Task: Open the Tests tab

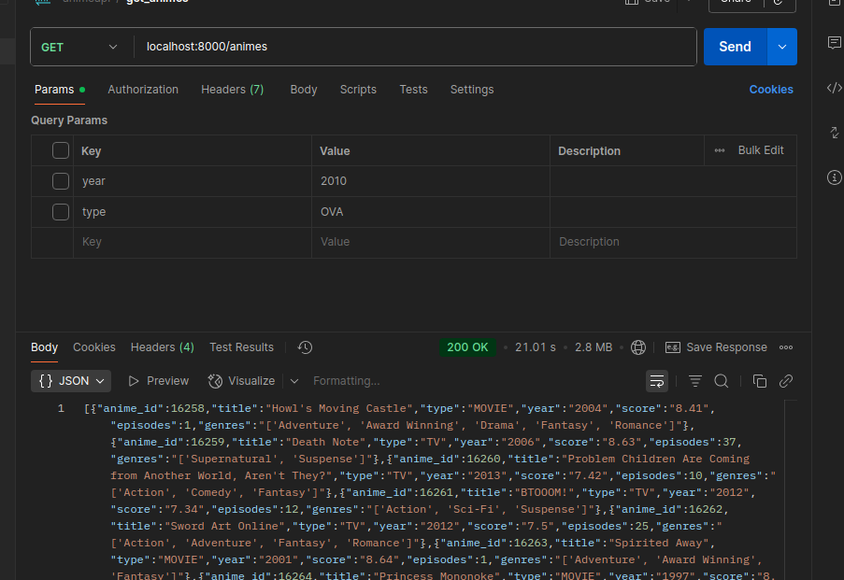Action: click(x=413, y=90)
